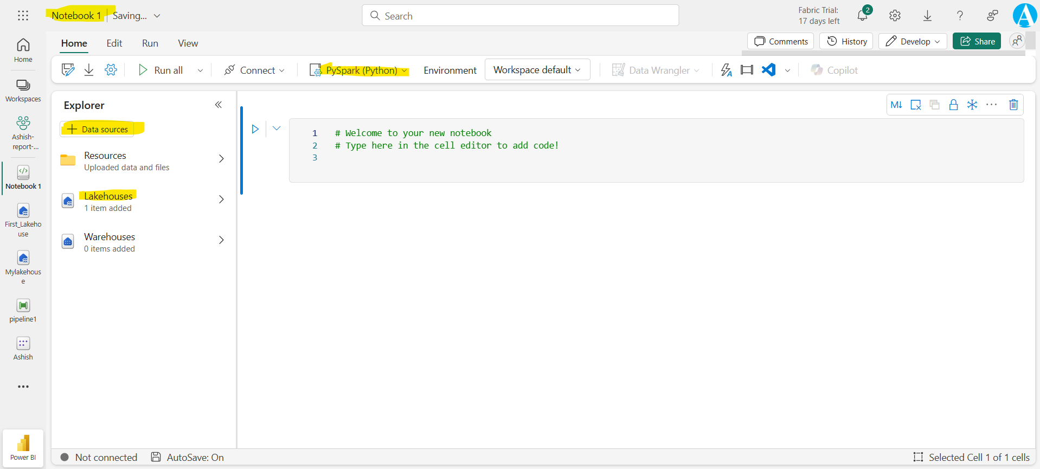
Task: Open notebook in VS Code icon
Action: tap(768, 70)
